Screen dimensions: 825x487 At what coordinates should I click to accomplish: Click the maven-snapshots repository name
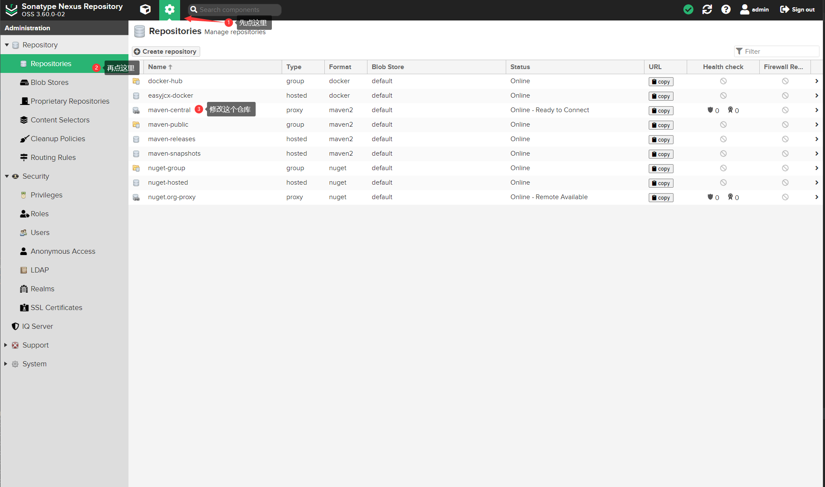pos(174,154)
